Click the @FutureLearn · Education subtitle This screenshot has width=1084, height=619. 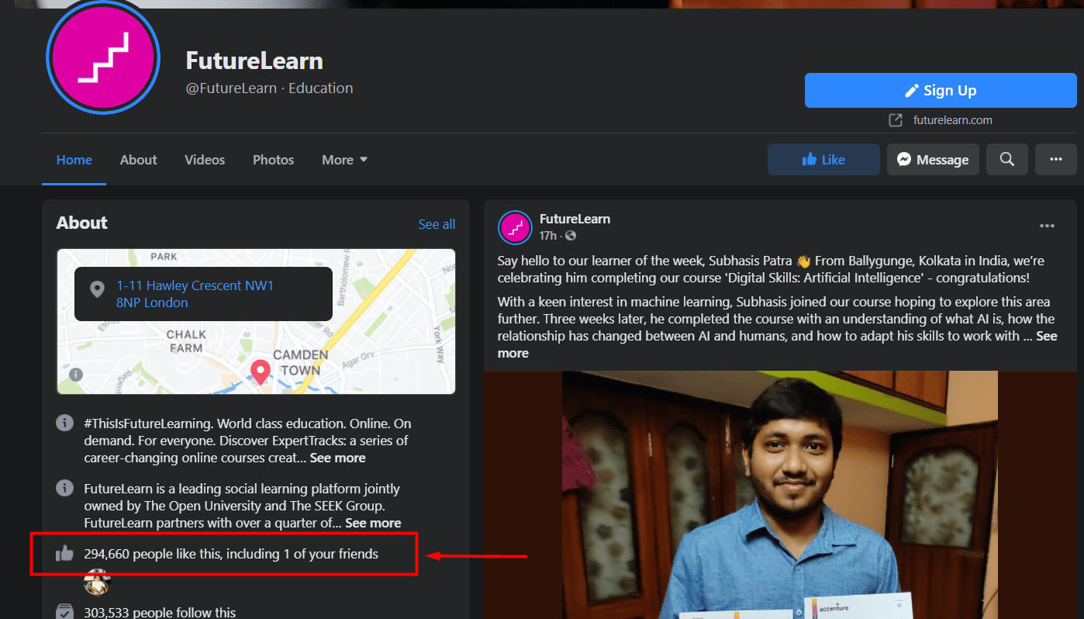click(269, 88)
